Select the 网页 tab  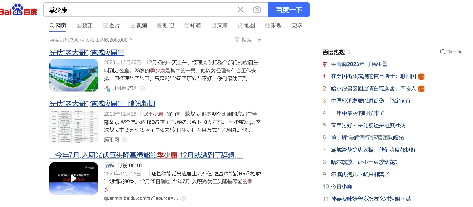point(58,26)
